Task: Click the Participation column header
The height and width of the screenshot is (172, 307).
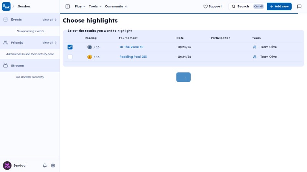Action: tap(220, 38)
